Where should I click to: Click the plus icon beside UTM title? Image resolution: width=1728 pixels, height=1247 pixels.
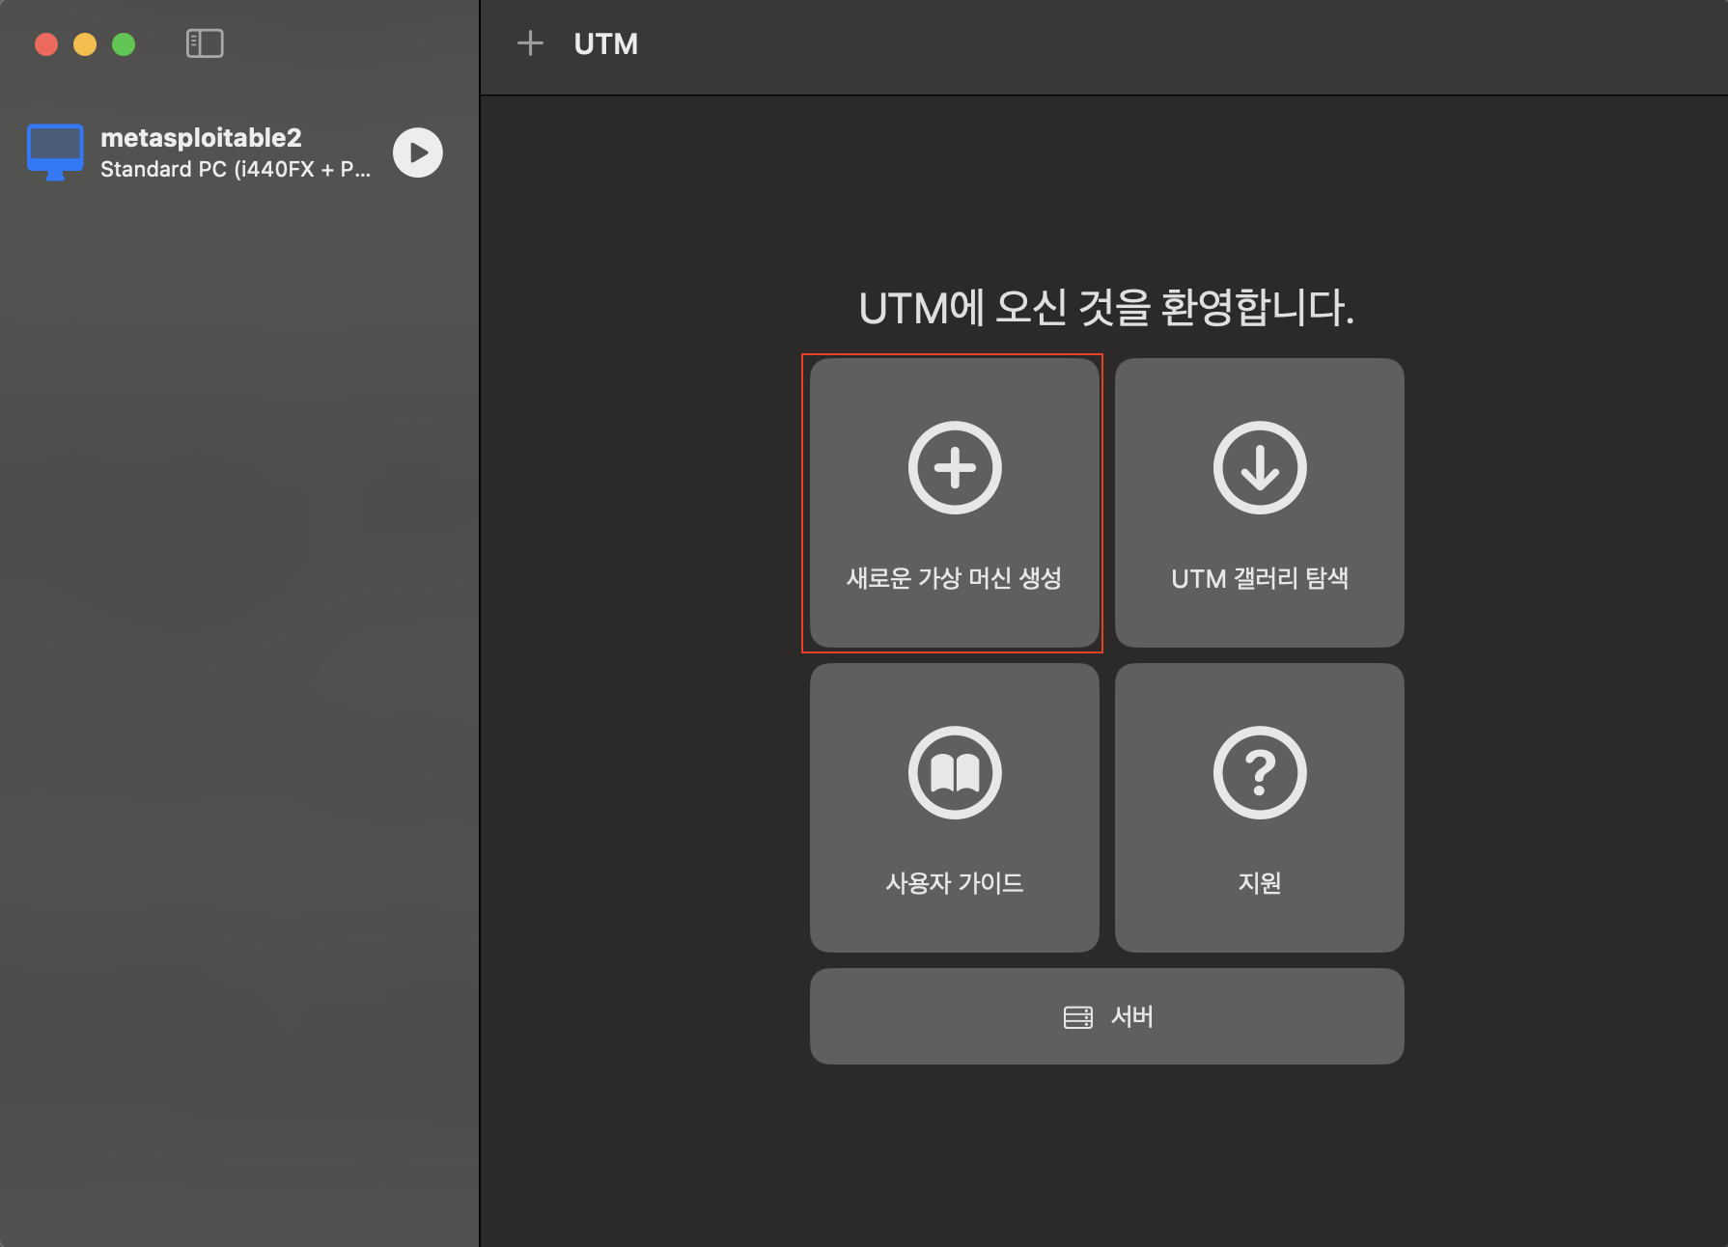(530, 43)
